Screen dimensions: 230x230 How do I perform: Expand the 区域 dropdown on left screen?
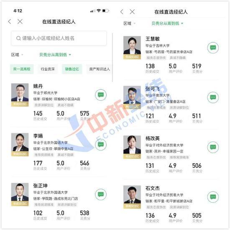[x=17, y=55]
